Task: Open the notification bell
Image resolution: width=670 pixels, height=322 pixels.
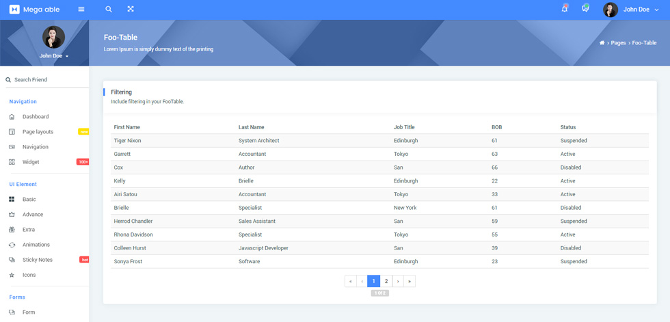Action: (565, 9)
